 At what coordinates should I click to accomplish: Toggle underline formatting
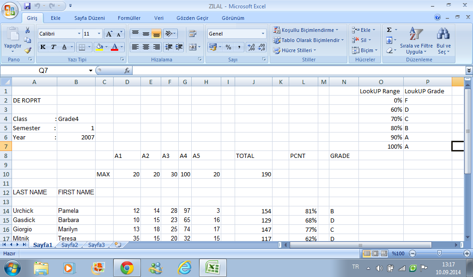(x=64, y=47)
